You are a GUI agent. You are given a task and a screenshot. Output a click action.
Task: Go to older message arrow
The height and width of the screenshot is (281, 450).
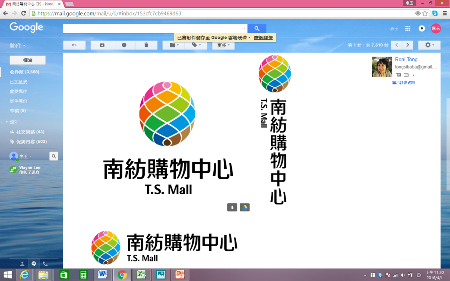(408, 45)
